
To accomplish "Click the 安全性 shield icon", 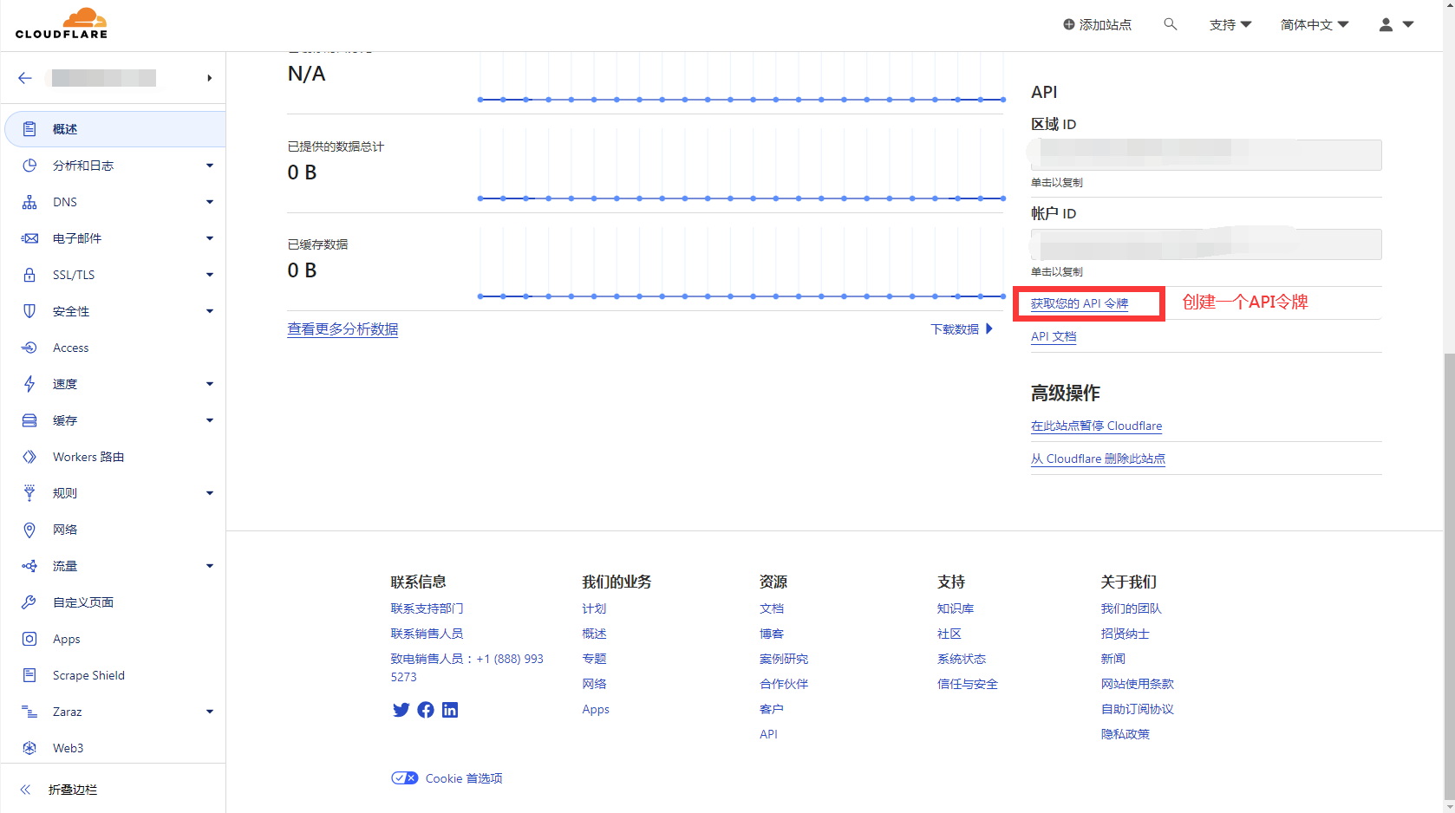I will click(x=29, y=311).
